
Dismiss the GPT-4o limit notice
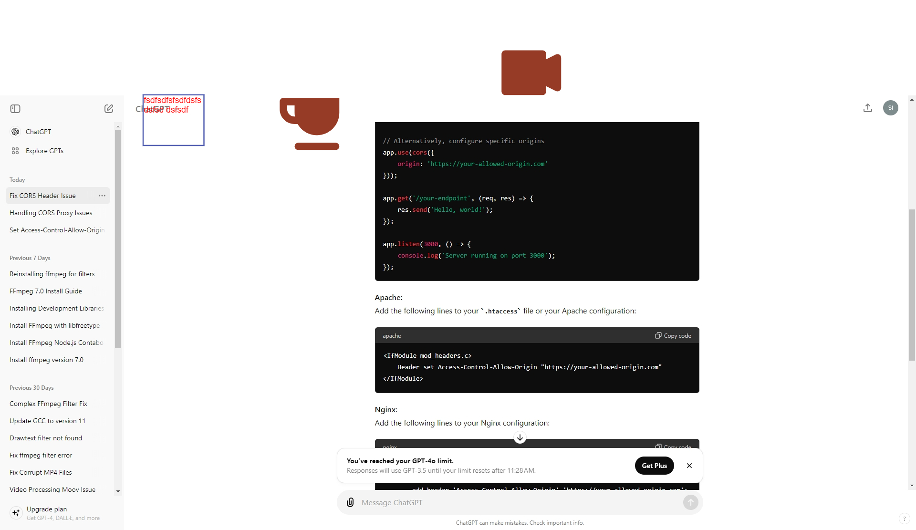tap(689, 466)
